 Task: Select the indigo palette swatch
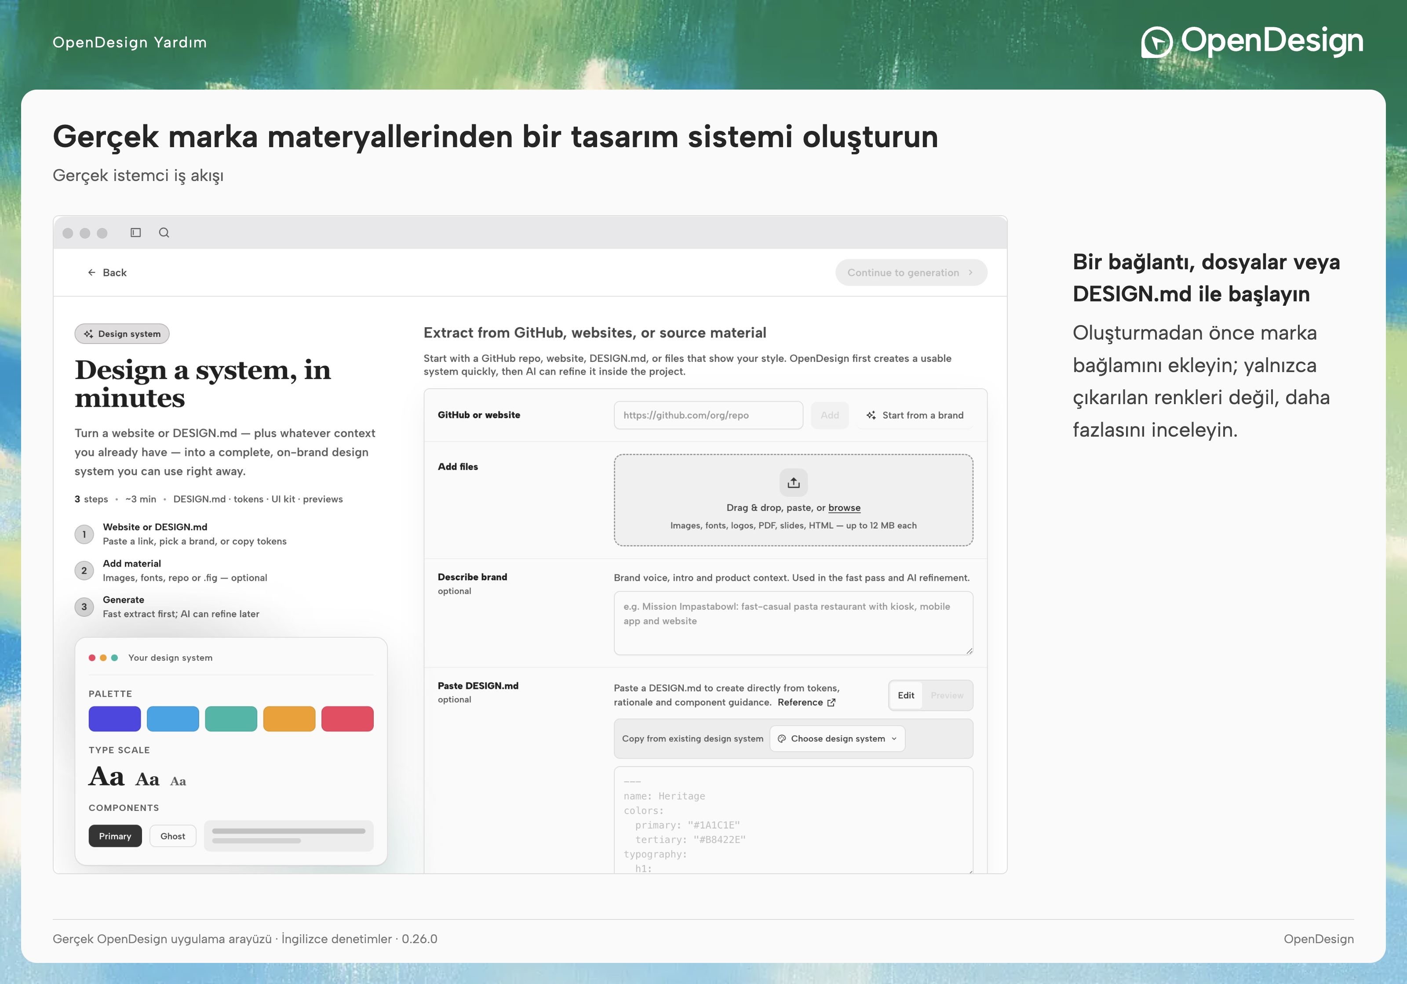[x=115, y=719]
